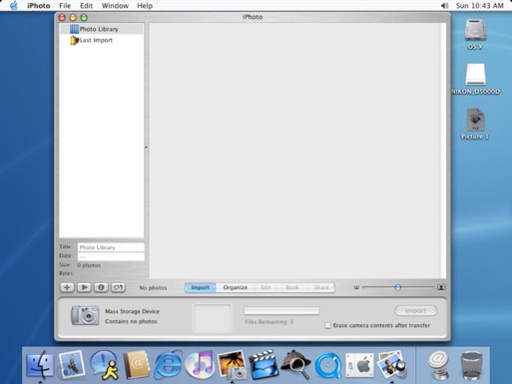
Task: Switch to the Import mode tab
Action: [x=200, y=287]
